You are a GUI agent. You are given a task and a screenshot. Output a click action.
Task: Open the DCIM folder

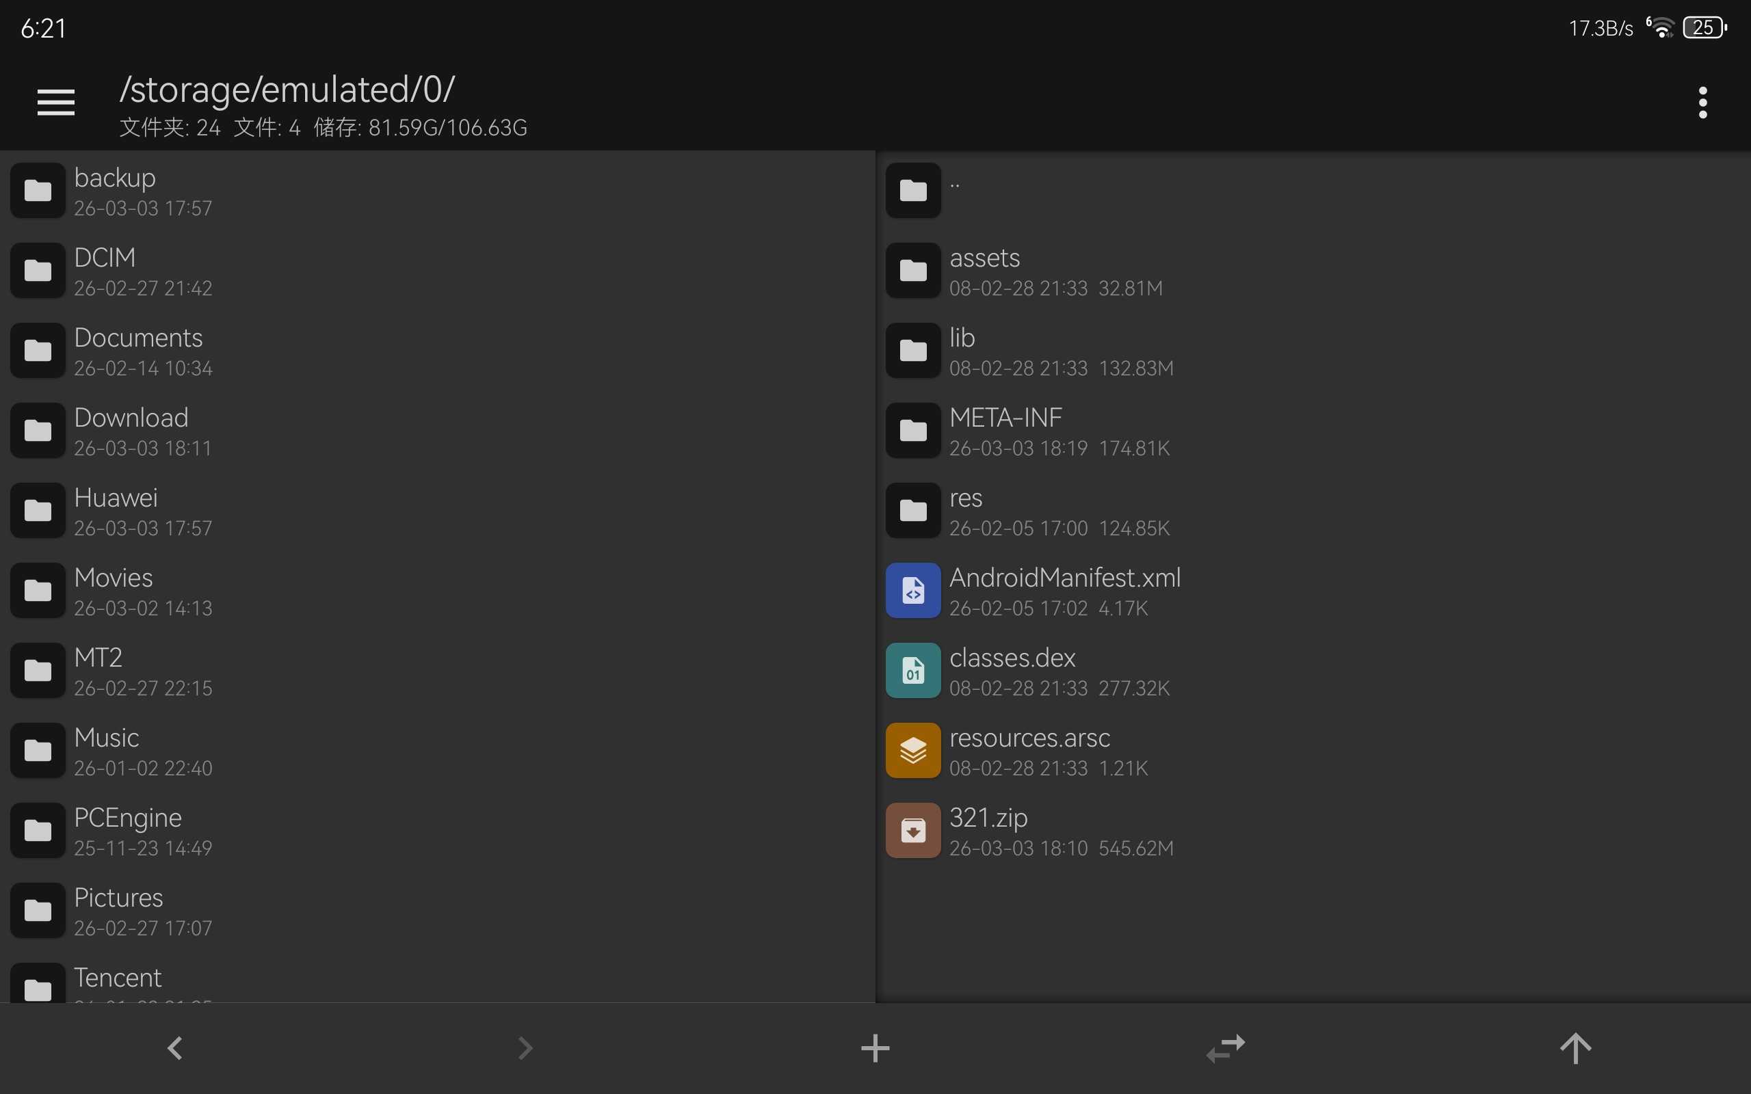(x=105, y=271)
